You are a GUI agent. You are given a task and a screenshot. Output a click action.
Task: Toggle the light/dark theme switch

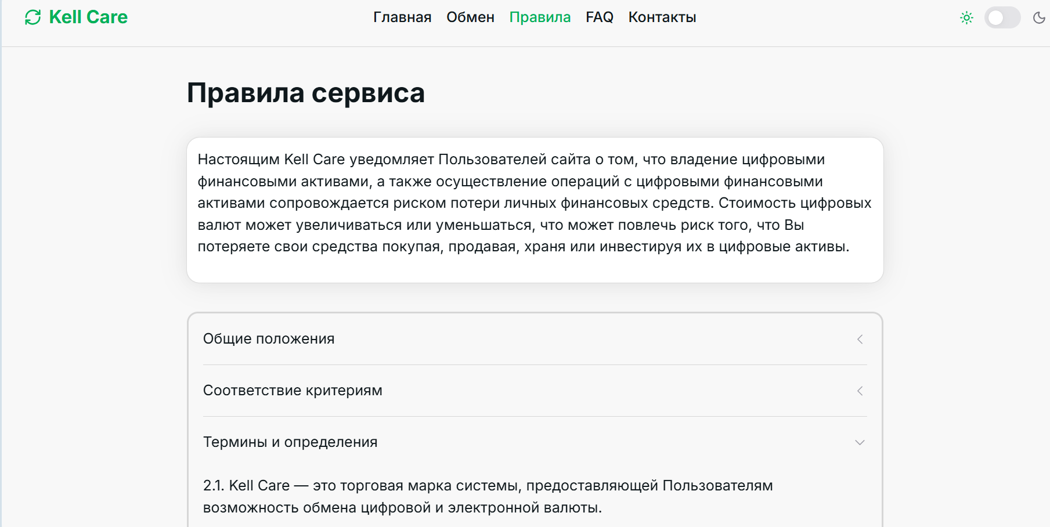[x=1002, y=17]
